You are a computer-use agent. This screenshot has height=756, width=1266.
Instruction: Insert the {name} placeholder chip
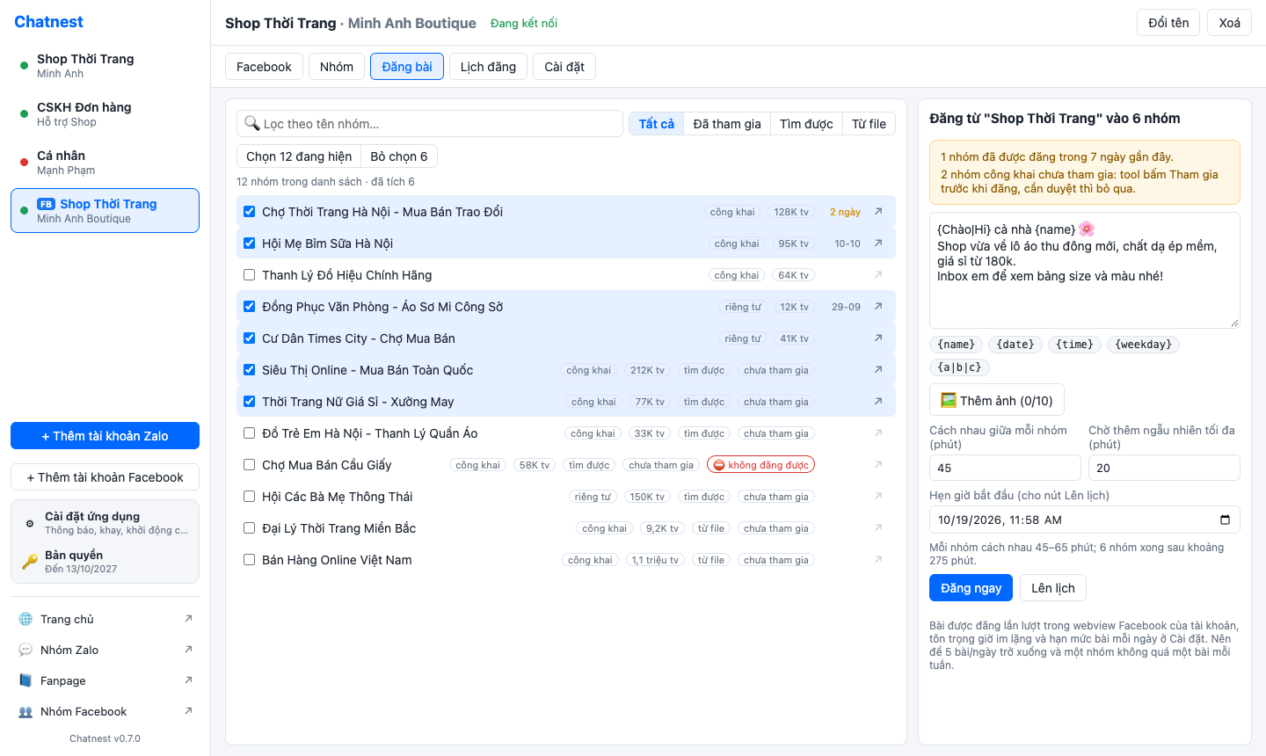(956, 345)
